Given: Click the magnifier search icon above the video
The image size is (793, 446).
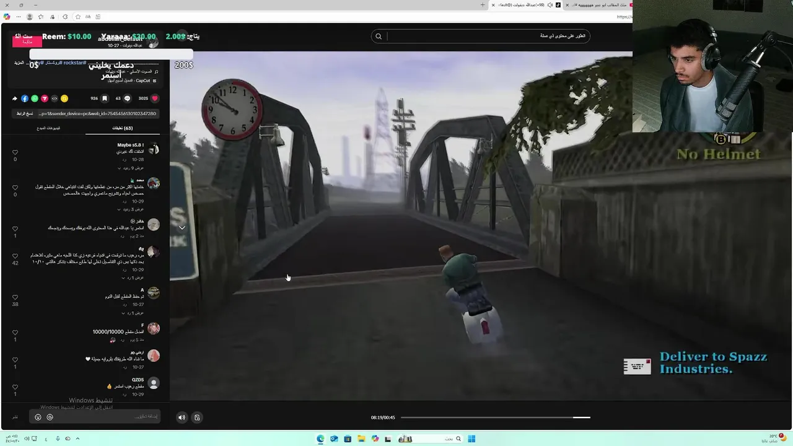Looking at the screenshot, I should (x=379, y=36).
